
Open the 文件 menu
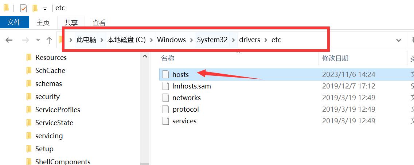click(x=14, y=22)
